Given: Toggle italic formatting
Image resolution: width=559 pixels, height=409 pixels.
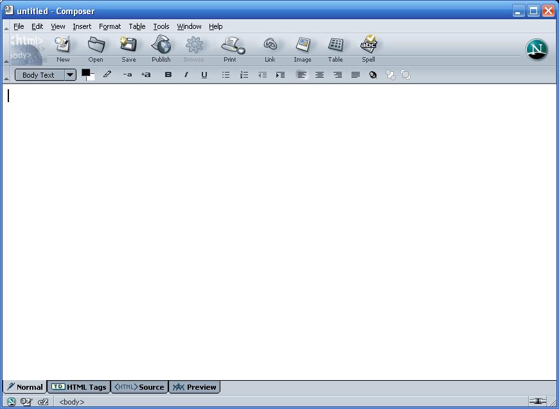Looking at the screenshot, I should tap(186, 75).
